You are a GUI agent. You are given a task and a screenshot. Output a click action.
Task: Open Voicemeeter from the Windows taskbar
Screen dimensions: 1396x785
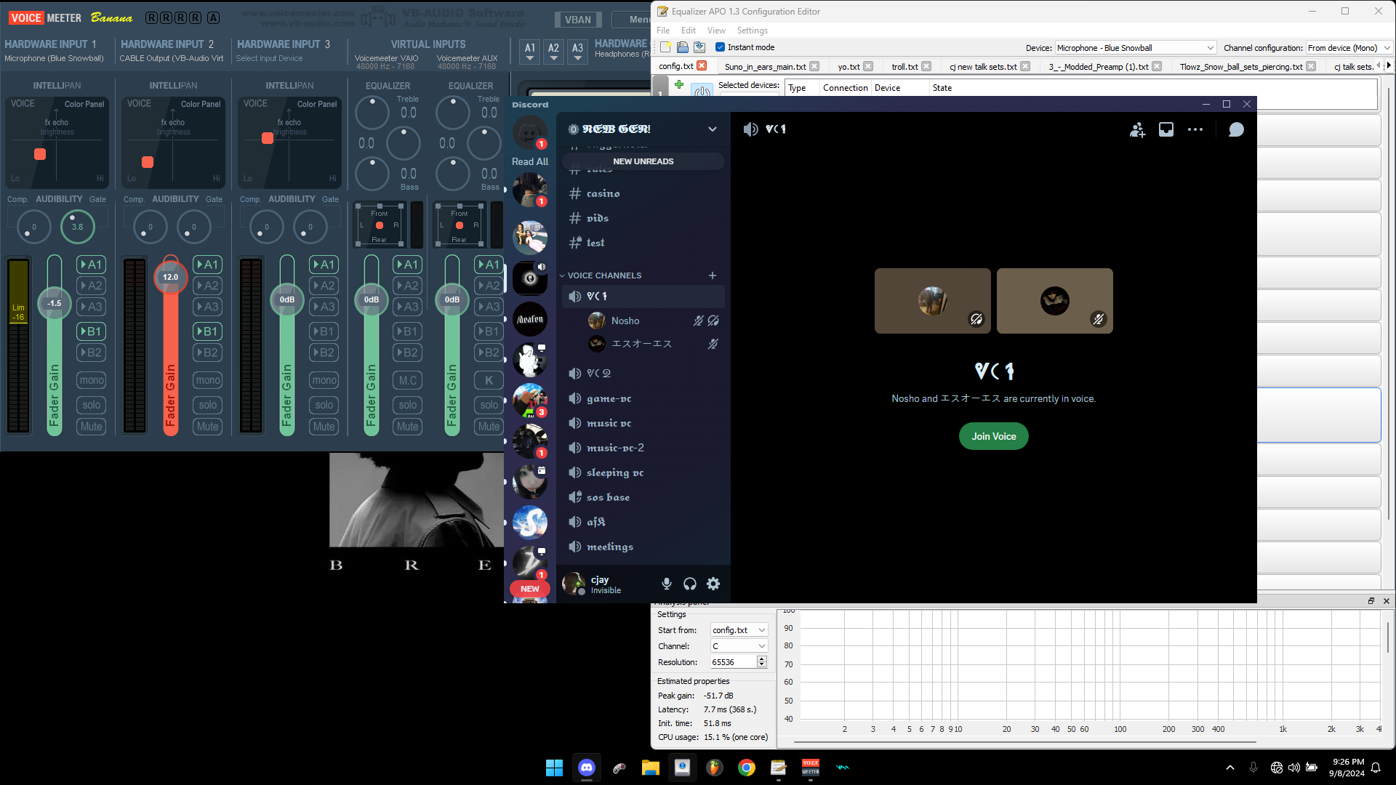click(810, 768)
